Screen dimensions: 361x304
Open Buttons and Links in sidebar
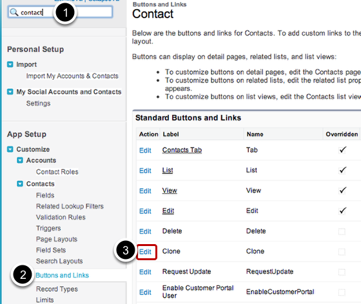click(62, 275)
